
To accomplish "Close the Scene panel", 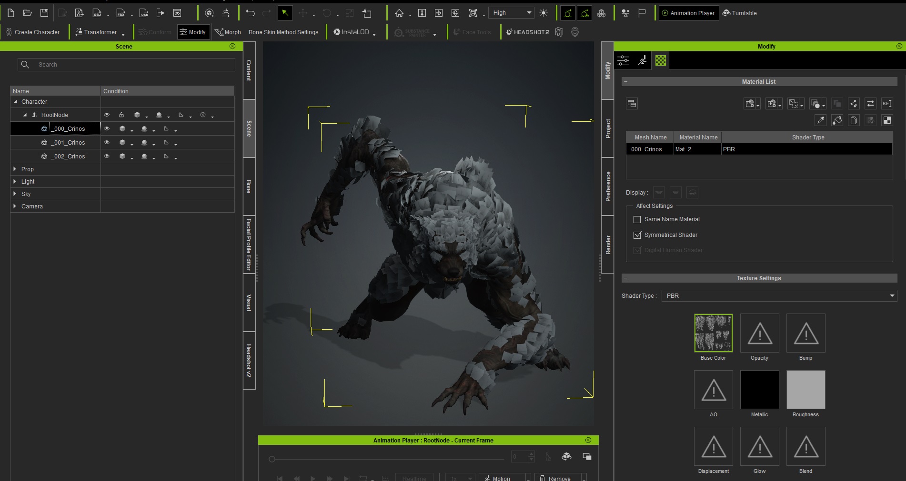I will (x=232, y=46).
